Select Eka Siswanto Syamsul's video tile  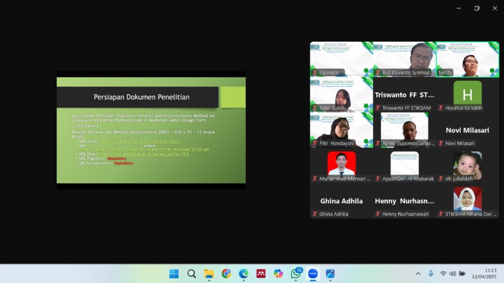click(404, 59)
